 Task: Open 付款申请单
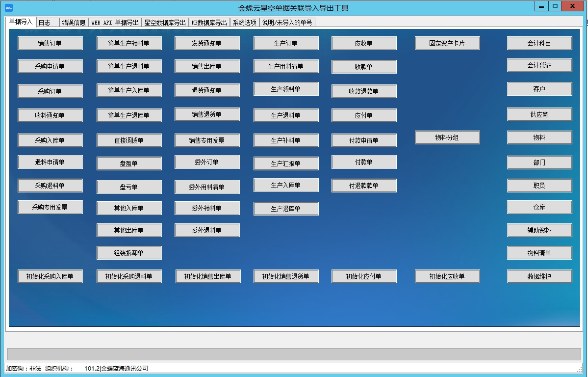pyautogui.click(x=364, y=140)
